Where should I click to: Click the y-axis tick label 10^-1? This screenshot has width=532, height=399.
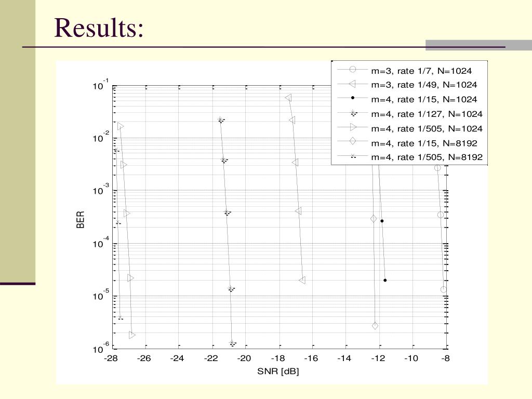point(101,85)
